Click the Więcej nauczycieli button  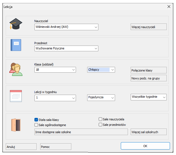pos(149,27)
